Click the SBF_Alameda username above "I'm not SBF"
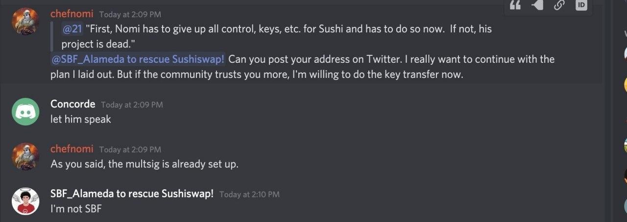 (x=132, y=193)
